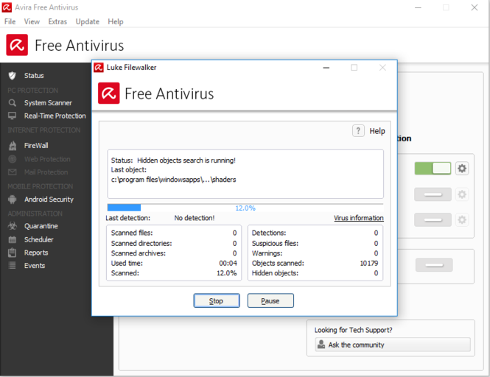This screenshot has height=377, width=490.
Task: Click the 'Used time: 00:04' value
Action: pyautogui.click(x=228, y=263)
